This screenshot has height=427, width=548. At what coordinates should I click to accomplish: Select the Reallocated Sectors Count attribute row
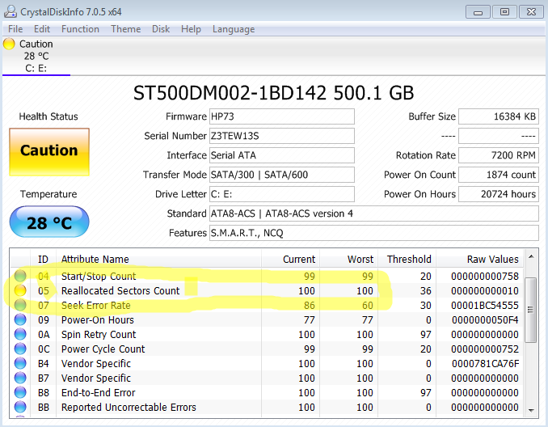pyautogui.click(x=266, y=290)
